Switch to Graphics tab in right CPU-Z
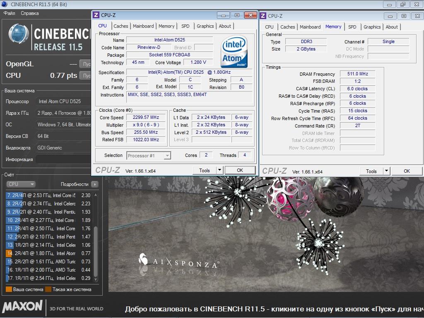 click(372, 27)
